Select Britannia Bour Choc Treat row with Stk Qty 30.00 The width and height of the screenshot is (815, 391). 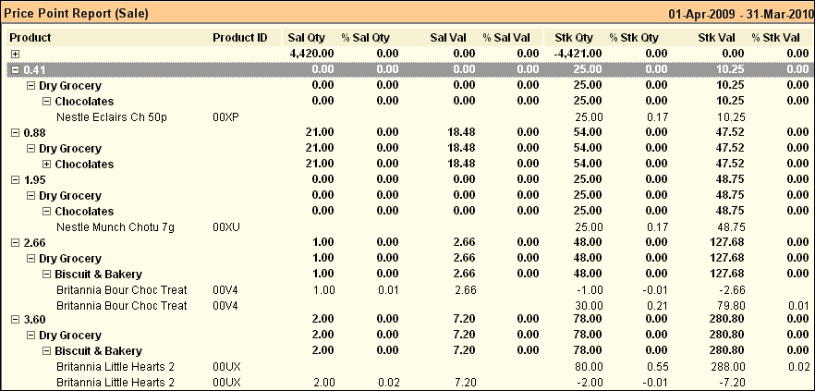[410, 306]
